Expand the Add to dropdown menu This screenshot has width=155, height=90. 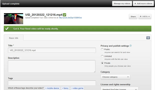pyautogui.click(x=145, y=16)
